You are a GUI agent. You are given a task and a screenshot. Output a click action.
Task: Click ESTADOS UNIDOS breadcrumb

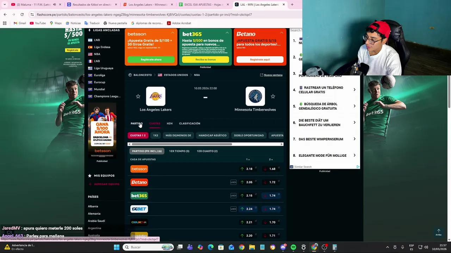pos(176,75)
